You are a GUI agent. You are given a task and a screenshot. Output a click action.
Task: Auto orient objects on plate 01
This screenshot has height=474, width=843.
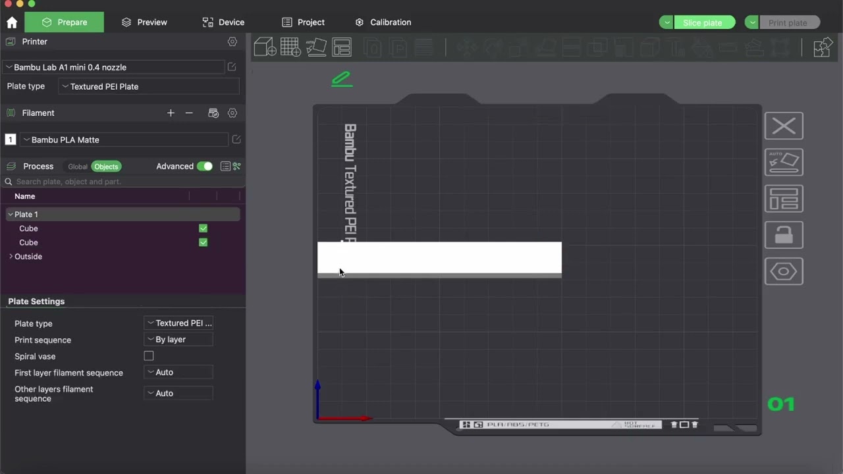(784, 162)
